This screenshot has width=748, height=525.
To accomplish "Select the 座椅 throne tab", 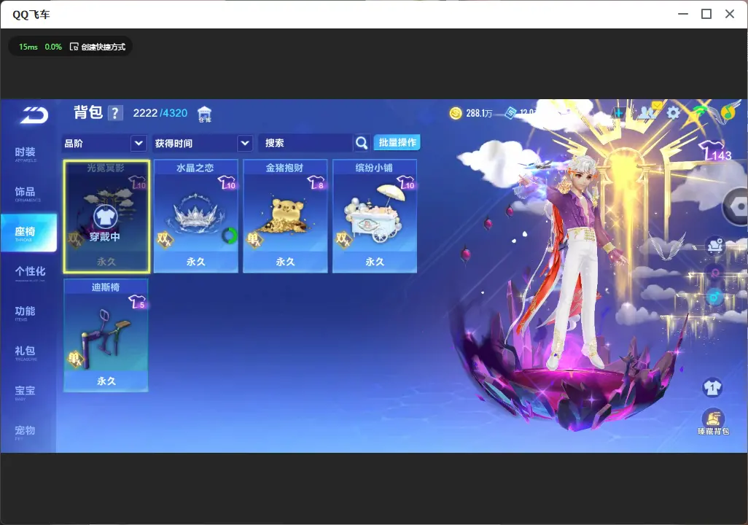I will [28, 233].
